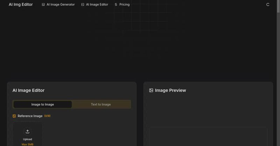
Task: Click the AI Img Editor logo text
Action: [x=21, y=5]
